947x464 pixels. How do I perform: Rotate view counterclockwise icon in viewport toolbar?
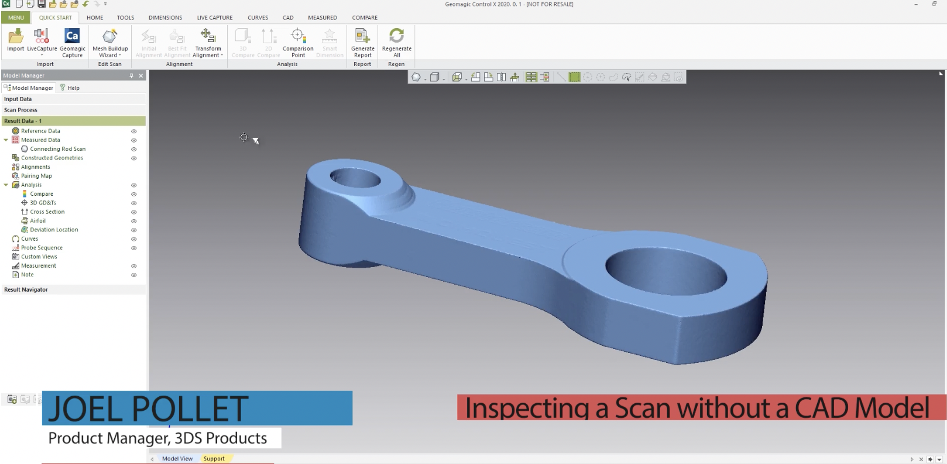coord(475,77)
